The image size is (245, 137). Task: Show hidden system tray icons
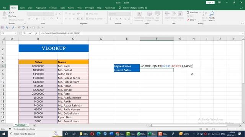(x=194, y=134)
